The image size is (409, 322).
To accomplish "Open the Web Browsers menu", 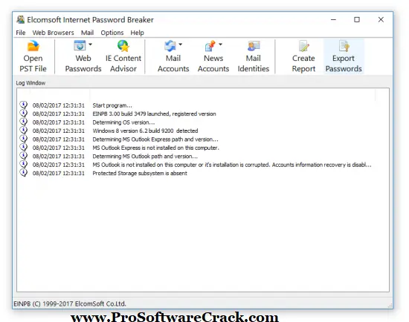I will point(53,33).
